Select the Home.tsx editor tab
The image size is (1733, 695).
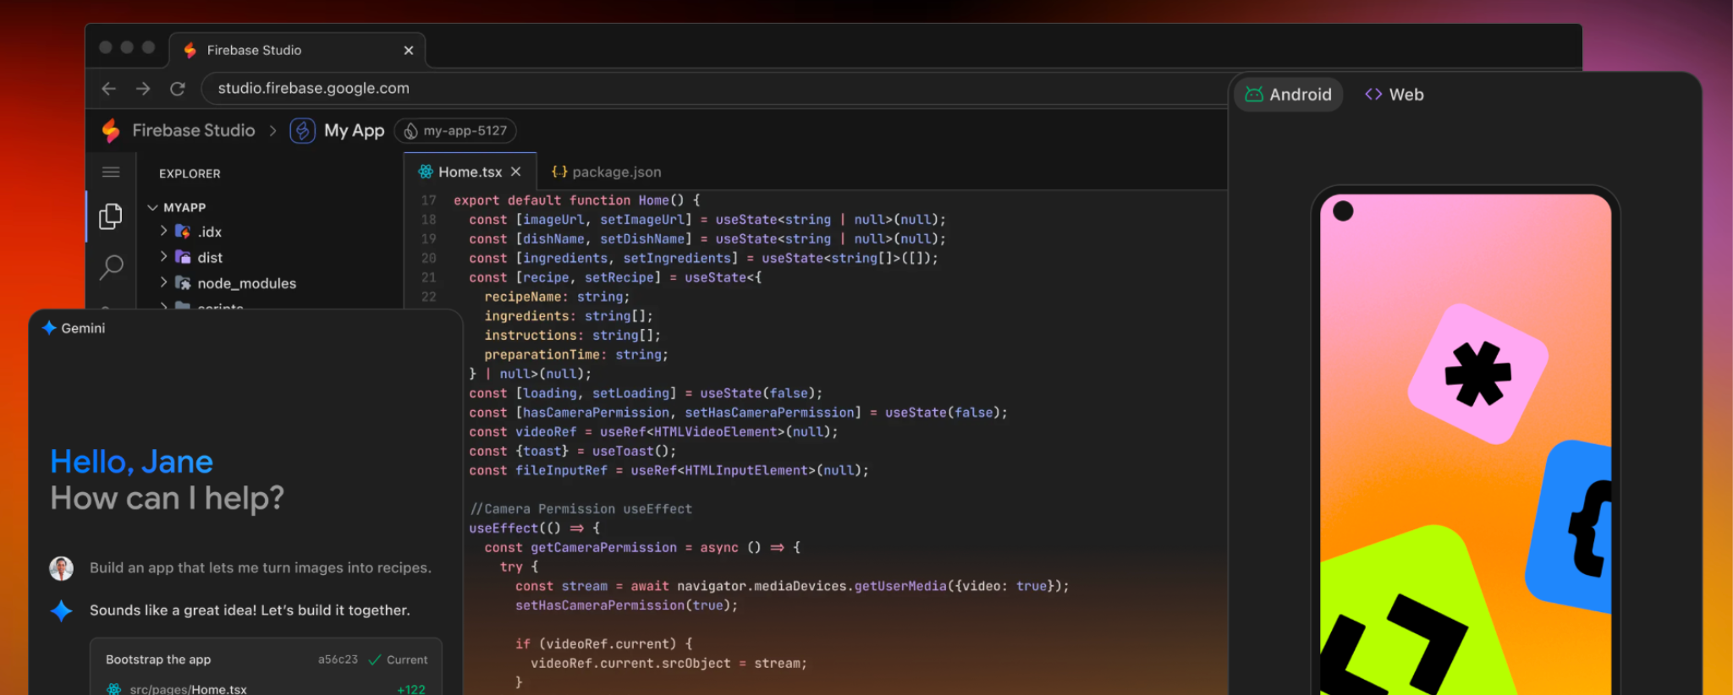pos(470,172)
